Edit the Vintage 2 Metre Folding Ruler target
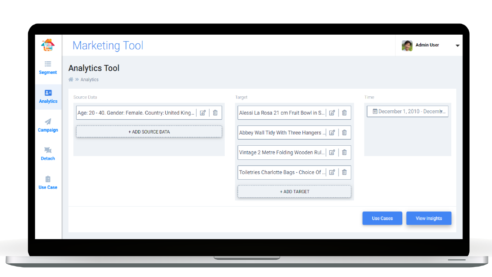The image size is (492, 277). tap(332, 152)
